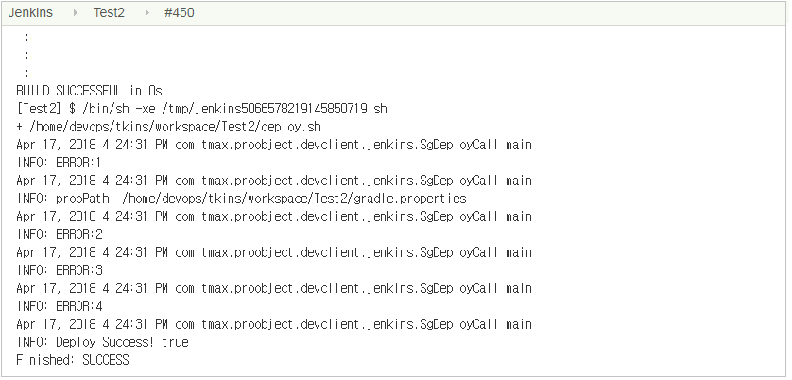Image resolution: width=792 pixels, height=380 pixels.
Task: Click the INFO: ERROR:1 log line
Action: pos(60,163)
